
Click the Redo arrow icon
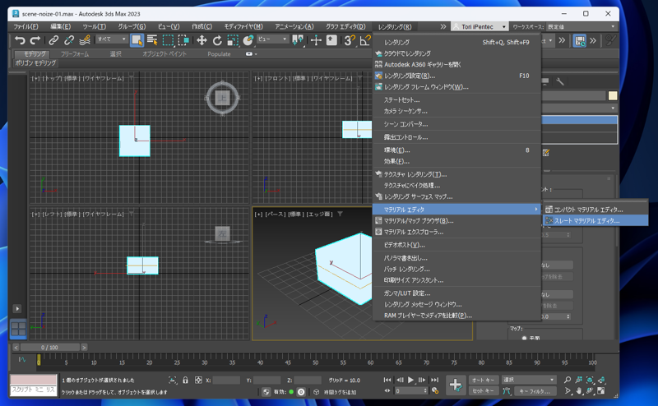(35, 40)
